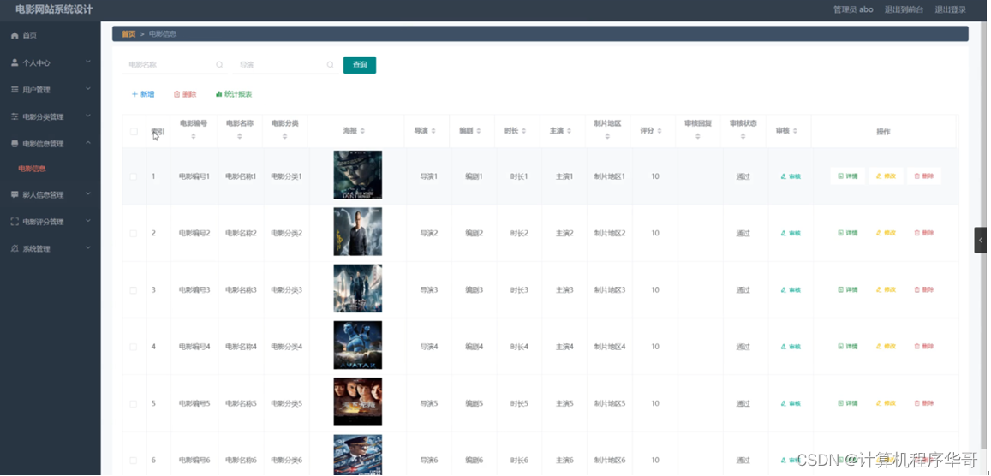Sort by 导演 column arrows
Screen dimensions: 991x476
[x=433, y=131]
